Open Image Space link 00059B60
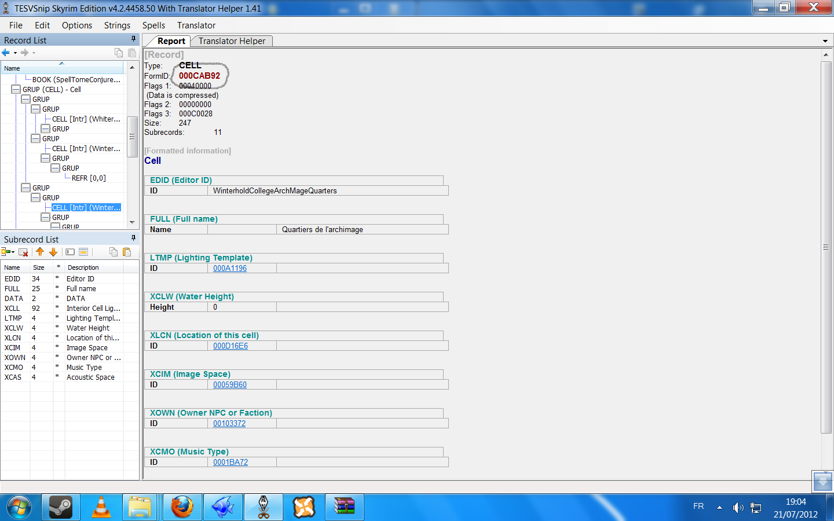The width and height of the screenshot is (834, 521). 230,385
